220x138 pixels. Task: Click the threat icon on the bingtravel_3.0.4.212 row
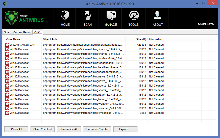(7, 95)
